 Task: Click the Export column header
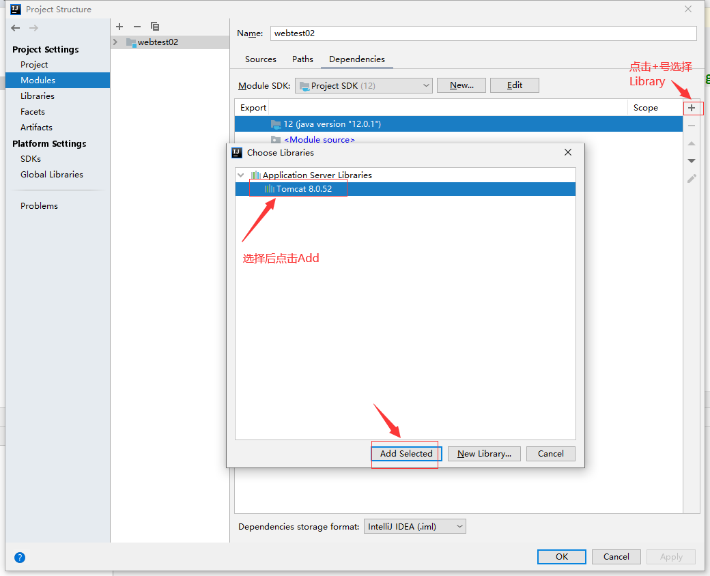(253, 108)
